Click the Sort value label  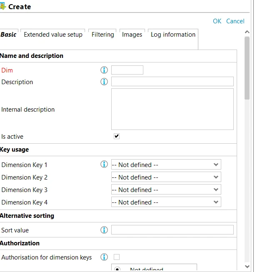[15, 230]
